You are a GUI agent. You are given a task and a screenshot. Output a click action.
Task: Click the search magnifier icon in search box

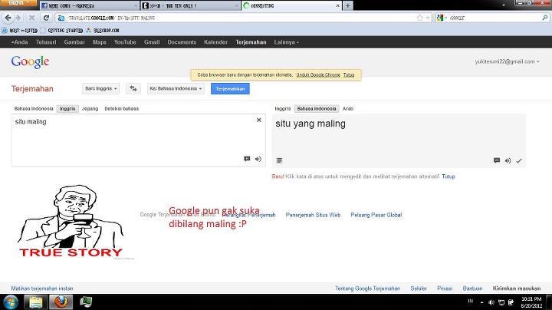pos(545,17)
